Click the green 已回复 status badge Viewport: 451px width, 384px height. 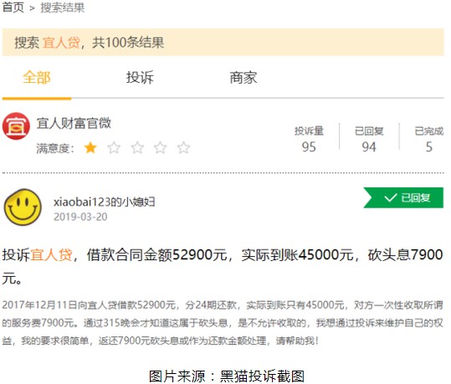pyautogui.click(x=403, y=197)
